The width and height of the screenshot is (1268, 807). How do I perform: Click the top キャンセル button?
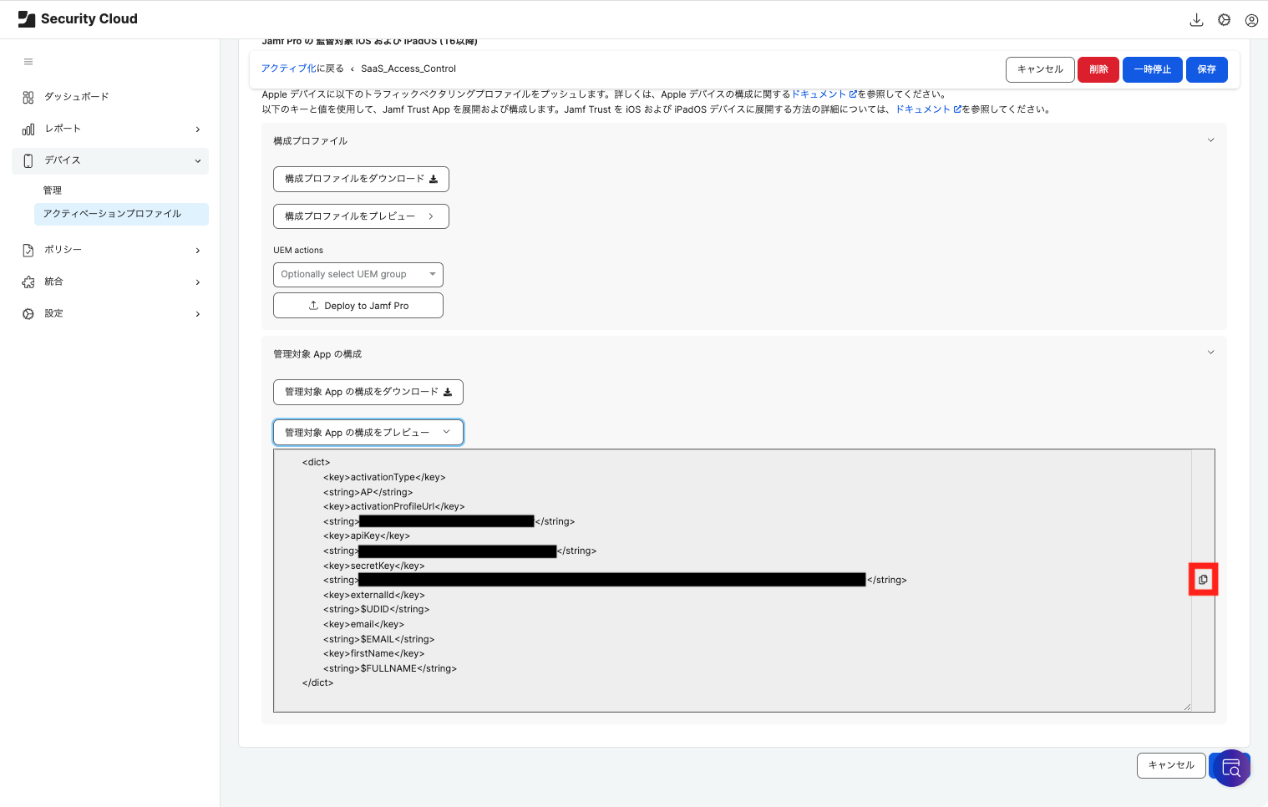point(1040,69)
